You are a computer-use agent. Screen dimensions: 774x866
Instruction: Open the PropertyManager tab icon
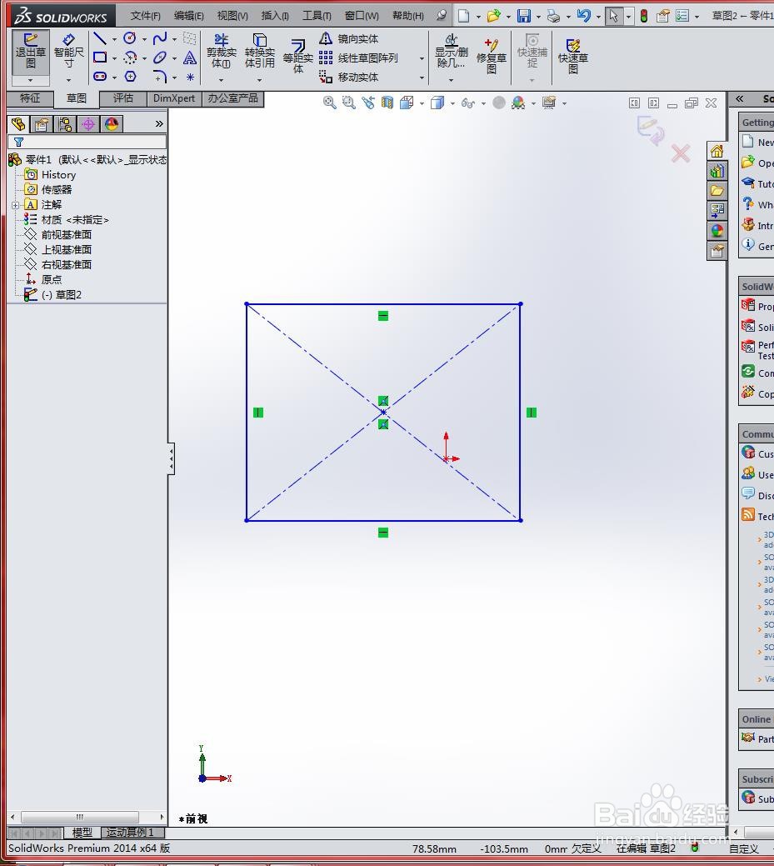click(42, 124)
